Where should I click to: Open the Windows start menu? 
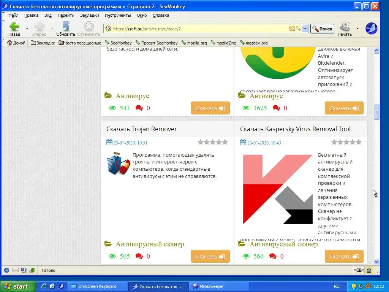pyautogui.click(x=17, y=286)
